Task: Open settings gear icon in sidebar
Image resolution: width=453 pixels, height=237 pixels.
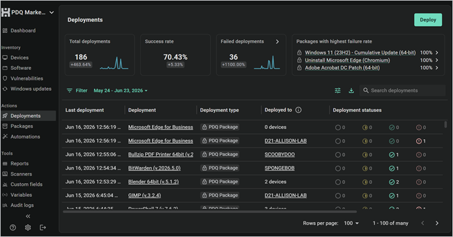Action: [x=28, y=227]
